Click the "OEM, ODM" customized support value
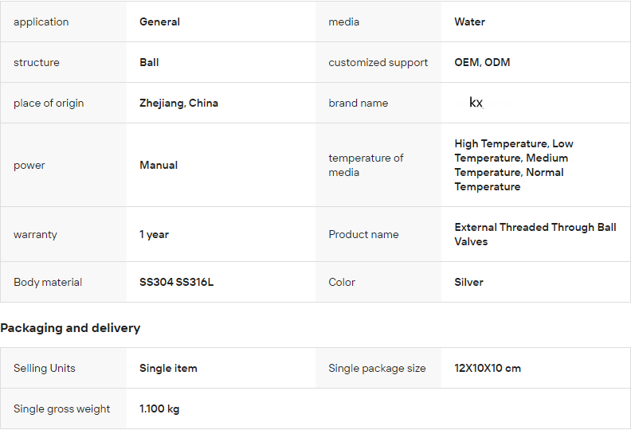 tap(482, 62)
